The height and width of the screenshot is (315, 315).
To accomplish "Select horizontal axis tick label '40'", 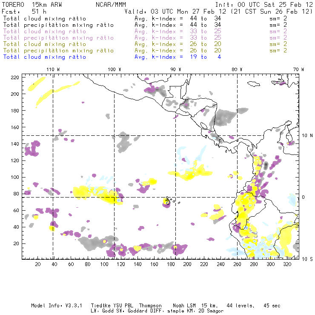I will (x=54, y=264).
